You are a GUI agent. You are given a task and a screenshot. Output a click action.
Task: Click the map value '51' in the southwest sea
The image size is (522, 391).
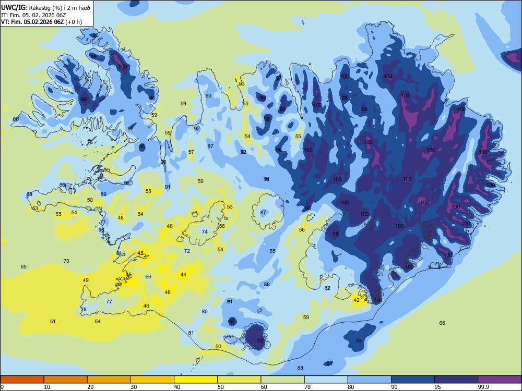[53, 321]
